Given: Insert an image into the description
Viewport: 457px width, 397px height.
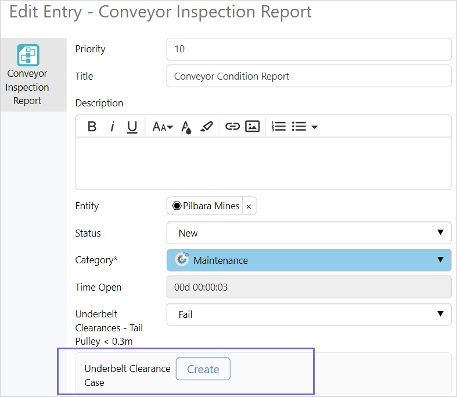Looking at the screenshot, I should click(x=252, y=126).
